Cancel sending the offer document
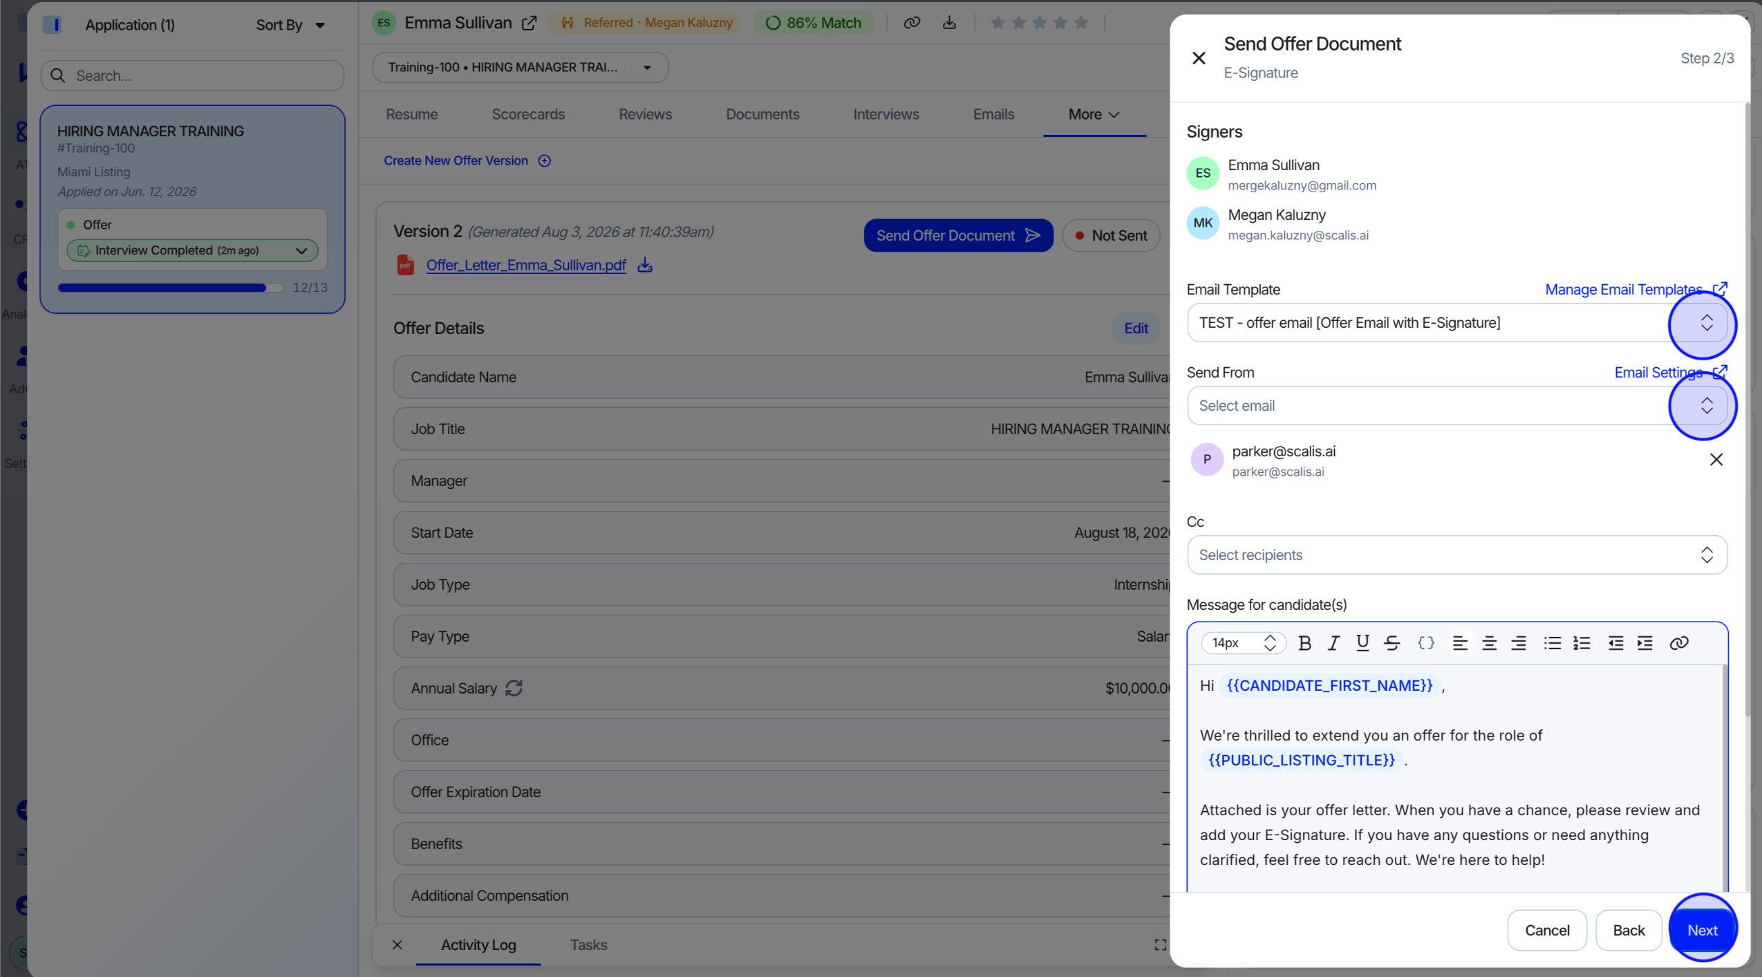 (1547, 930)
